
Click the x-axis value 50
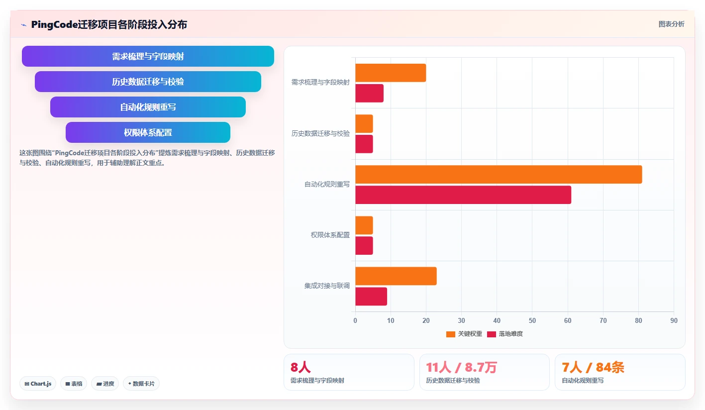pyautogui.click(x=532, y=321)
